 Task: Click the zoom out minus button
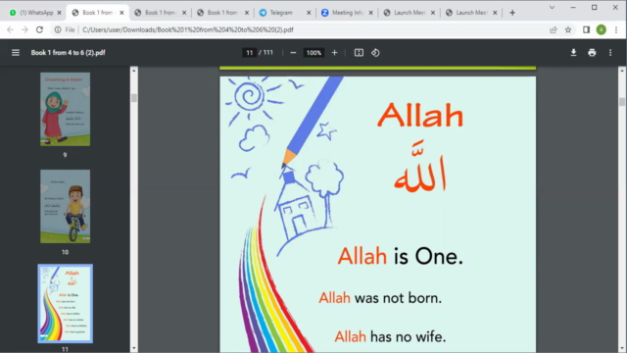click(293, 52)
